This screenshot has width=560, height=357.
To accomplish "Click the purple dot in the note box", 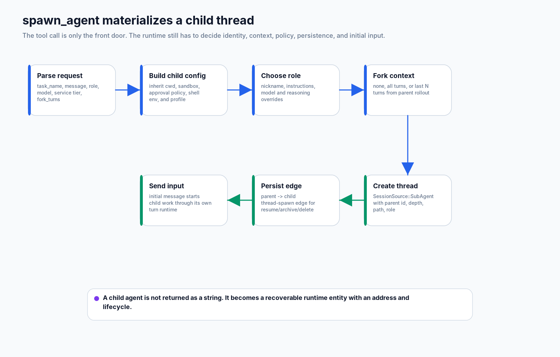I will pyautogui.click(x=97, y=299).
